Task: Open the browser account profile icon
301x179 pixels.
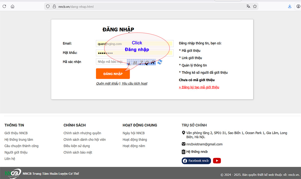Action: pos(298,6)
